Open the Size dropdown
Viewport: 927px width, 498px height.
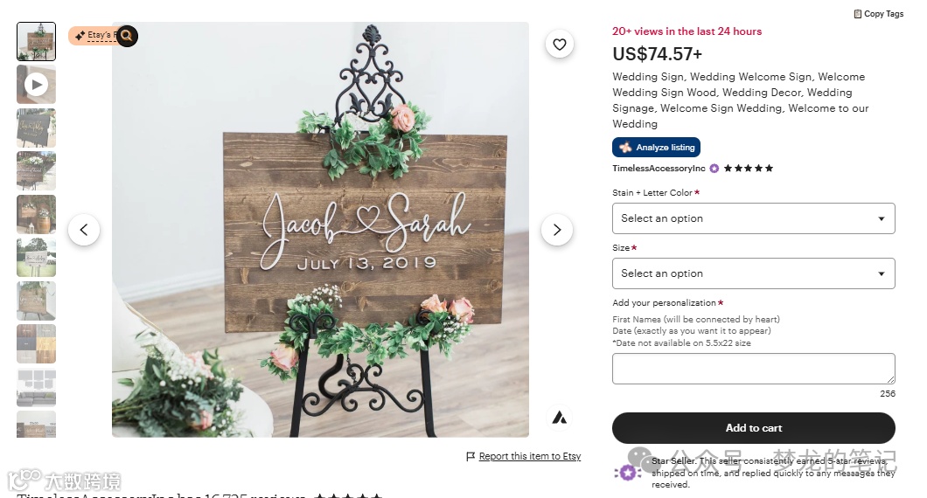(753, 273)
